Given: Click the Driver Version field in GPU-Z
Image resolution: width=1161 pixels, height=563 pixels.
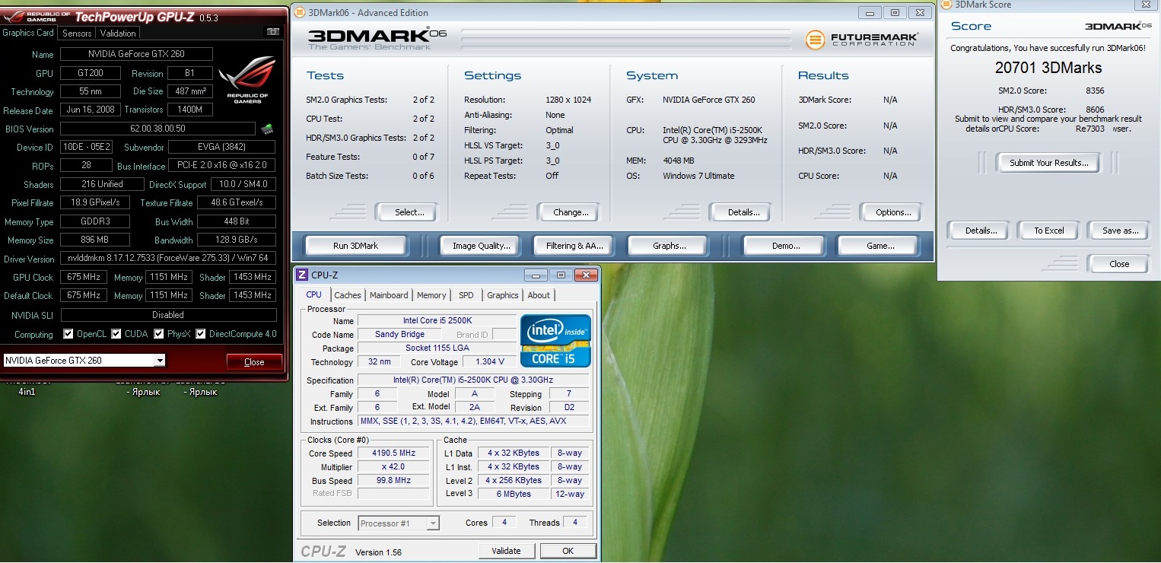Looking at the screenshot, I should click(x=168, y=259).
